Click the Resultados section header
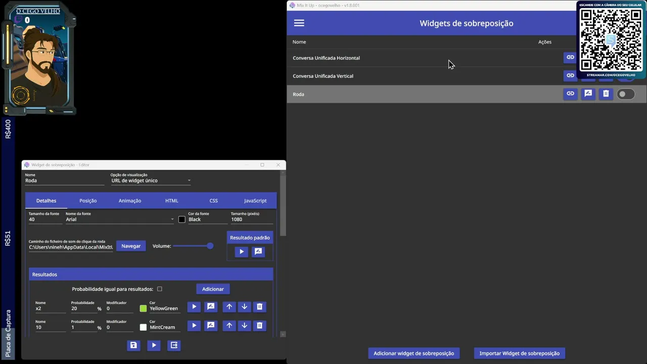This screenshot has height=364, width=647. pos(151,275)
